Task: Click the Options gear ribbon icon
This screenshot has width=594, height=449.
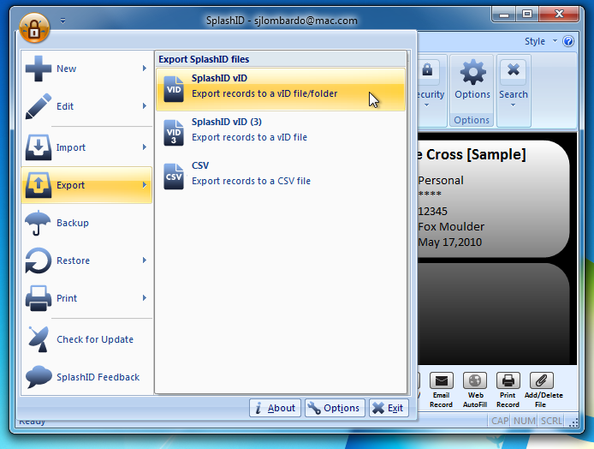Action: coord(472,71)
